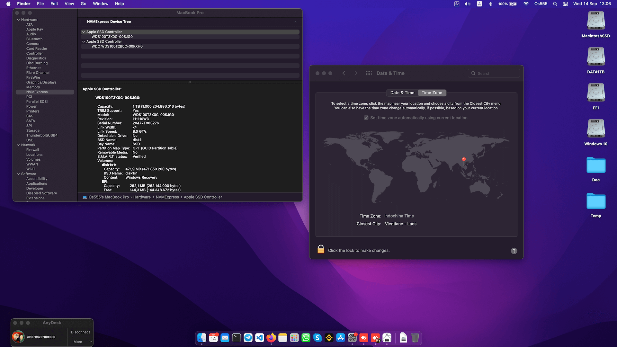Switch to the Date & Time tab
The width and height of the screenshot is (617, 347).
[402, 93]
